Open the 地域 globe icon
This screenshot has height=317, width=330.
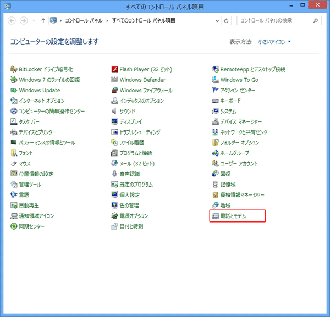click(x=215, y=205)
